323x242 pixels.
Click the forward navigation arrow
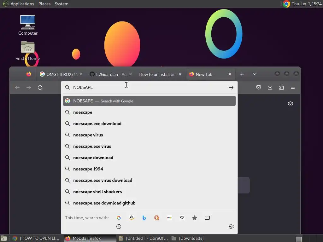(x=29, y=88)
